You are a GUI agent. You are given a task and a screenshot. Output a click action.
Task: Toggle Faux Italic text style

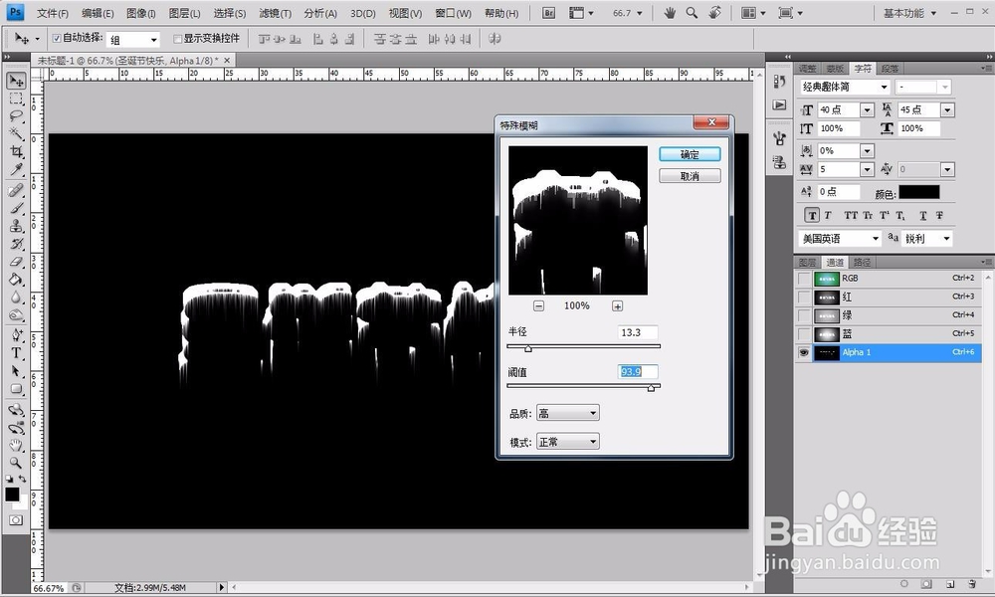tap(828, 216)
